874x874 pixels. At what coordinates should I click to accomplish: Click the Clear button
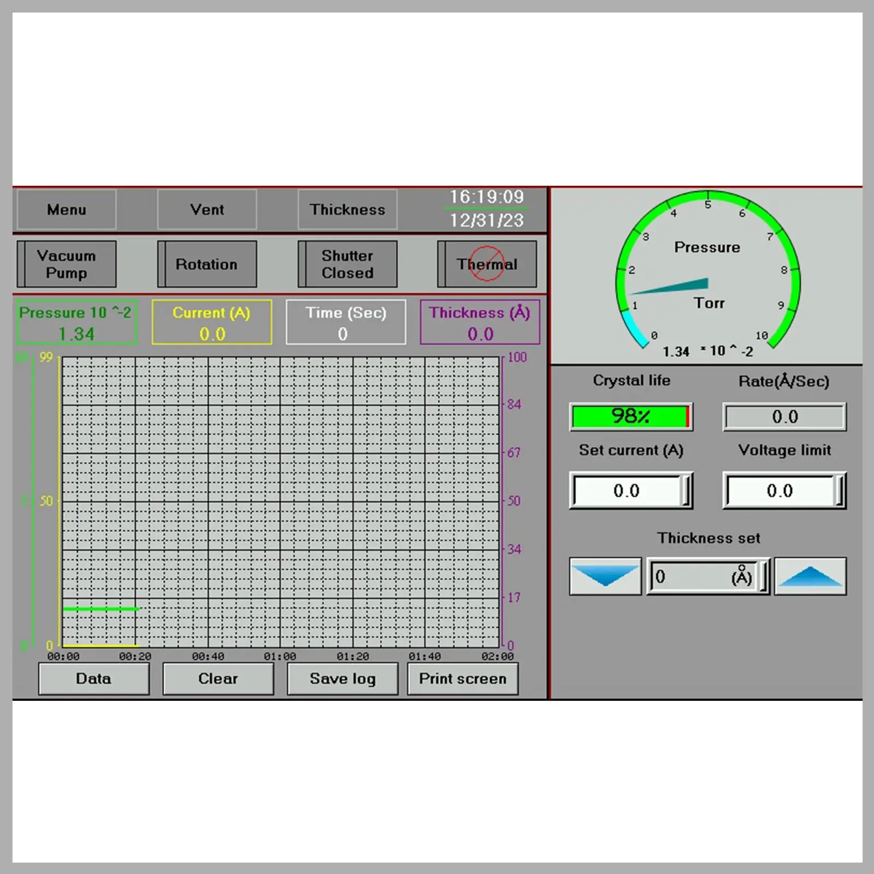tap(218, 679)
